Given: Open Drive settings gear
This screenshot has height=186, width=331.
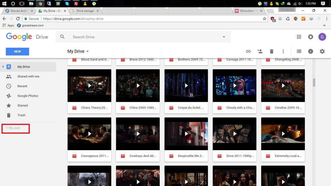Looking at the screenshot, I should point(322,51).
